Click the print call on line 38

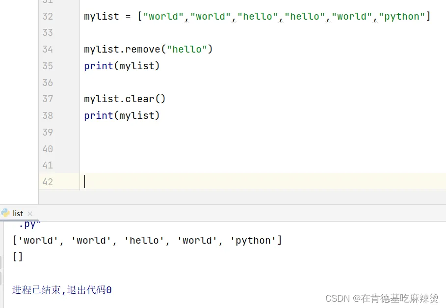click(99, 115)
